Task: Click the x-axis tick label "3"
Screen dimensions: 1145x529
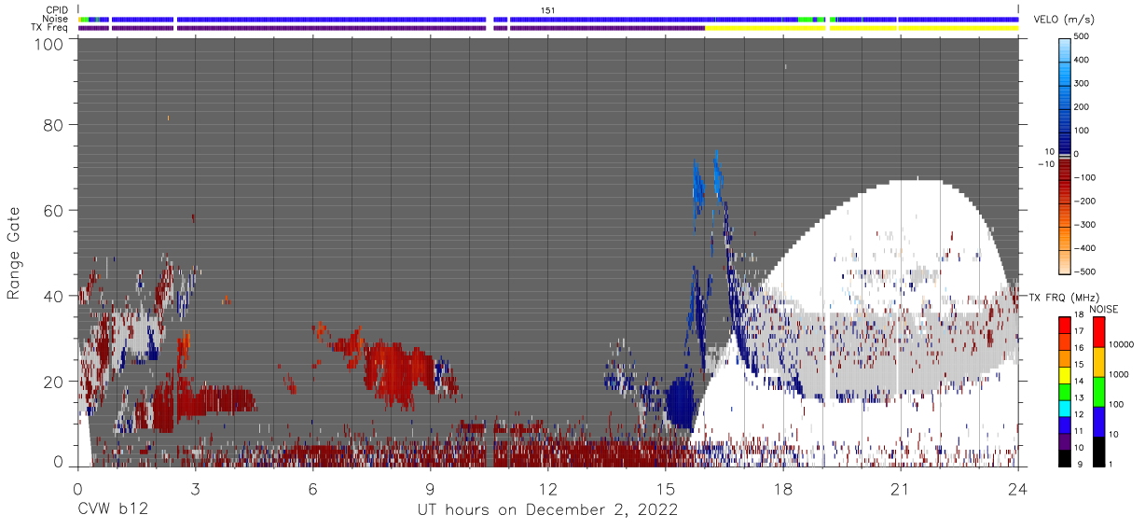Action: pyautogui.click(x=195, y=490)
